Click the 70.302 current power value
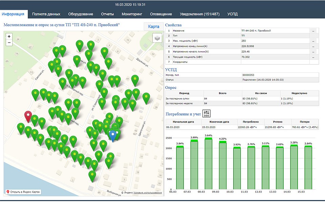The width and height of the screenshot is (325, 216). click(245, 57)
